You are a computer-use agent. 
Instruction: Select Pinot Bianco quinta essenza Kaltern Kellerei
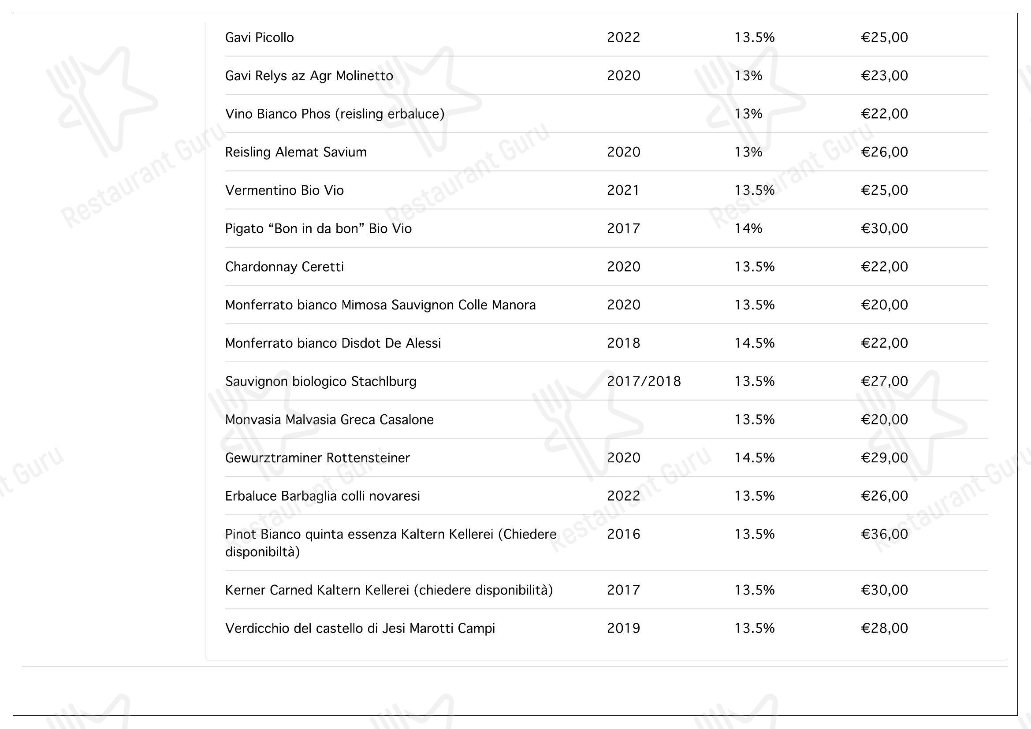(391, 543)
